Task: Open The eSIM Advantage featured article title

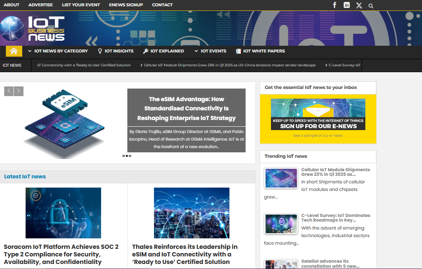Action: tap(186, 109)
